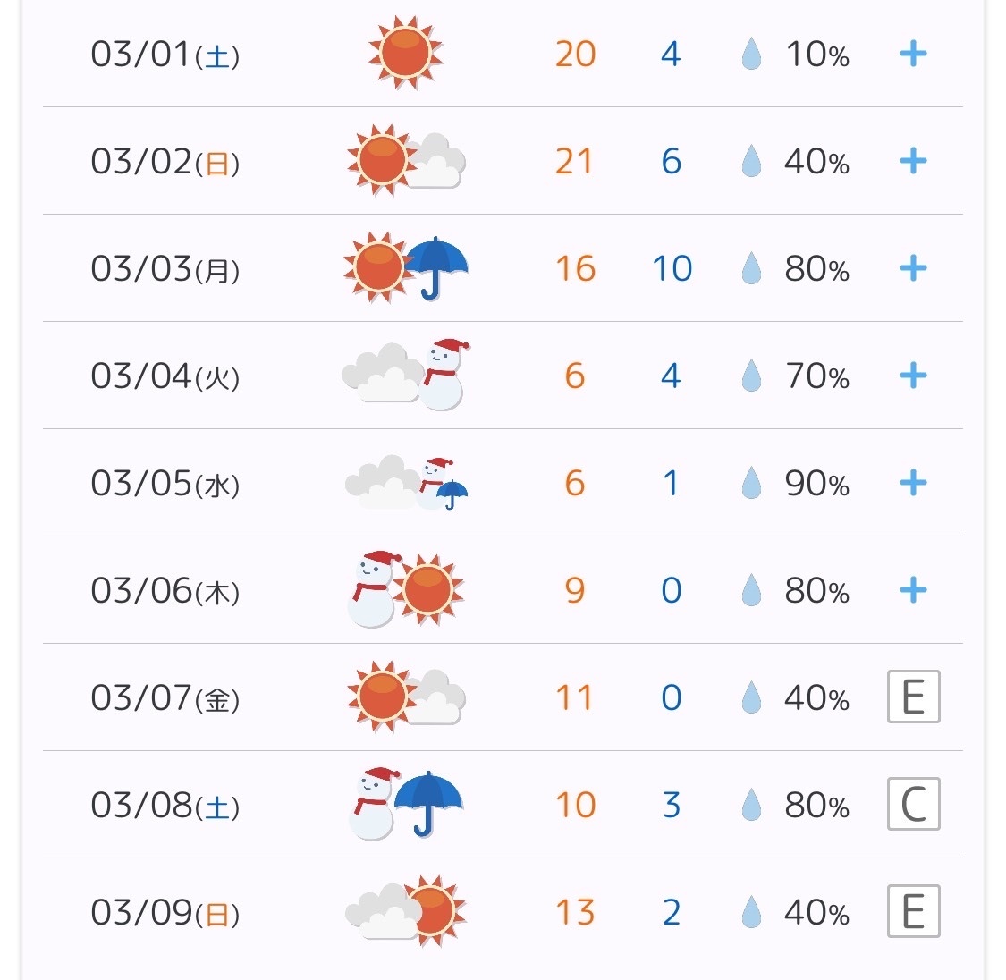The width and height of the screenshot is (1006, 980).
Task: Expand the 03/03 forecast plus button
Action: click(913, 268)
